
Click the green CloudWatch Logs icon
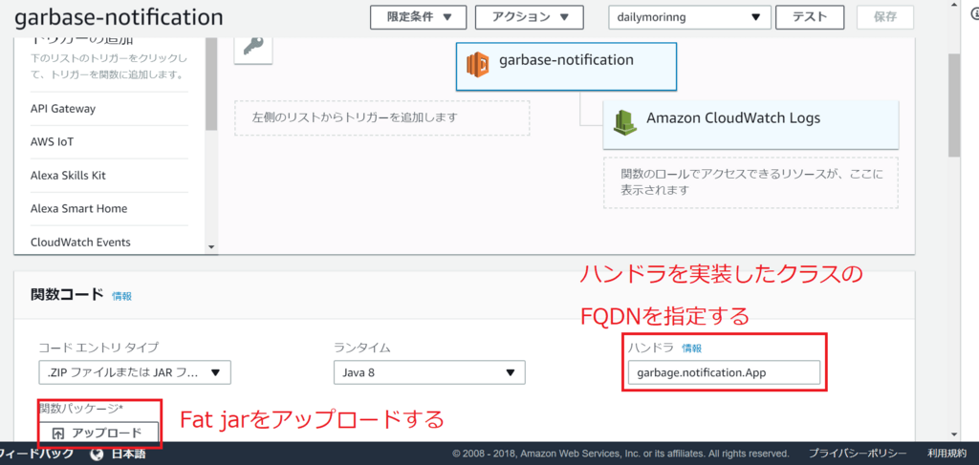[x=625, y=120]
